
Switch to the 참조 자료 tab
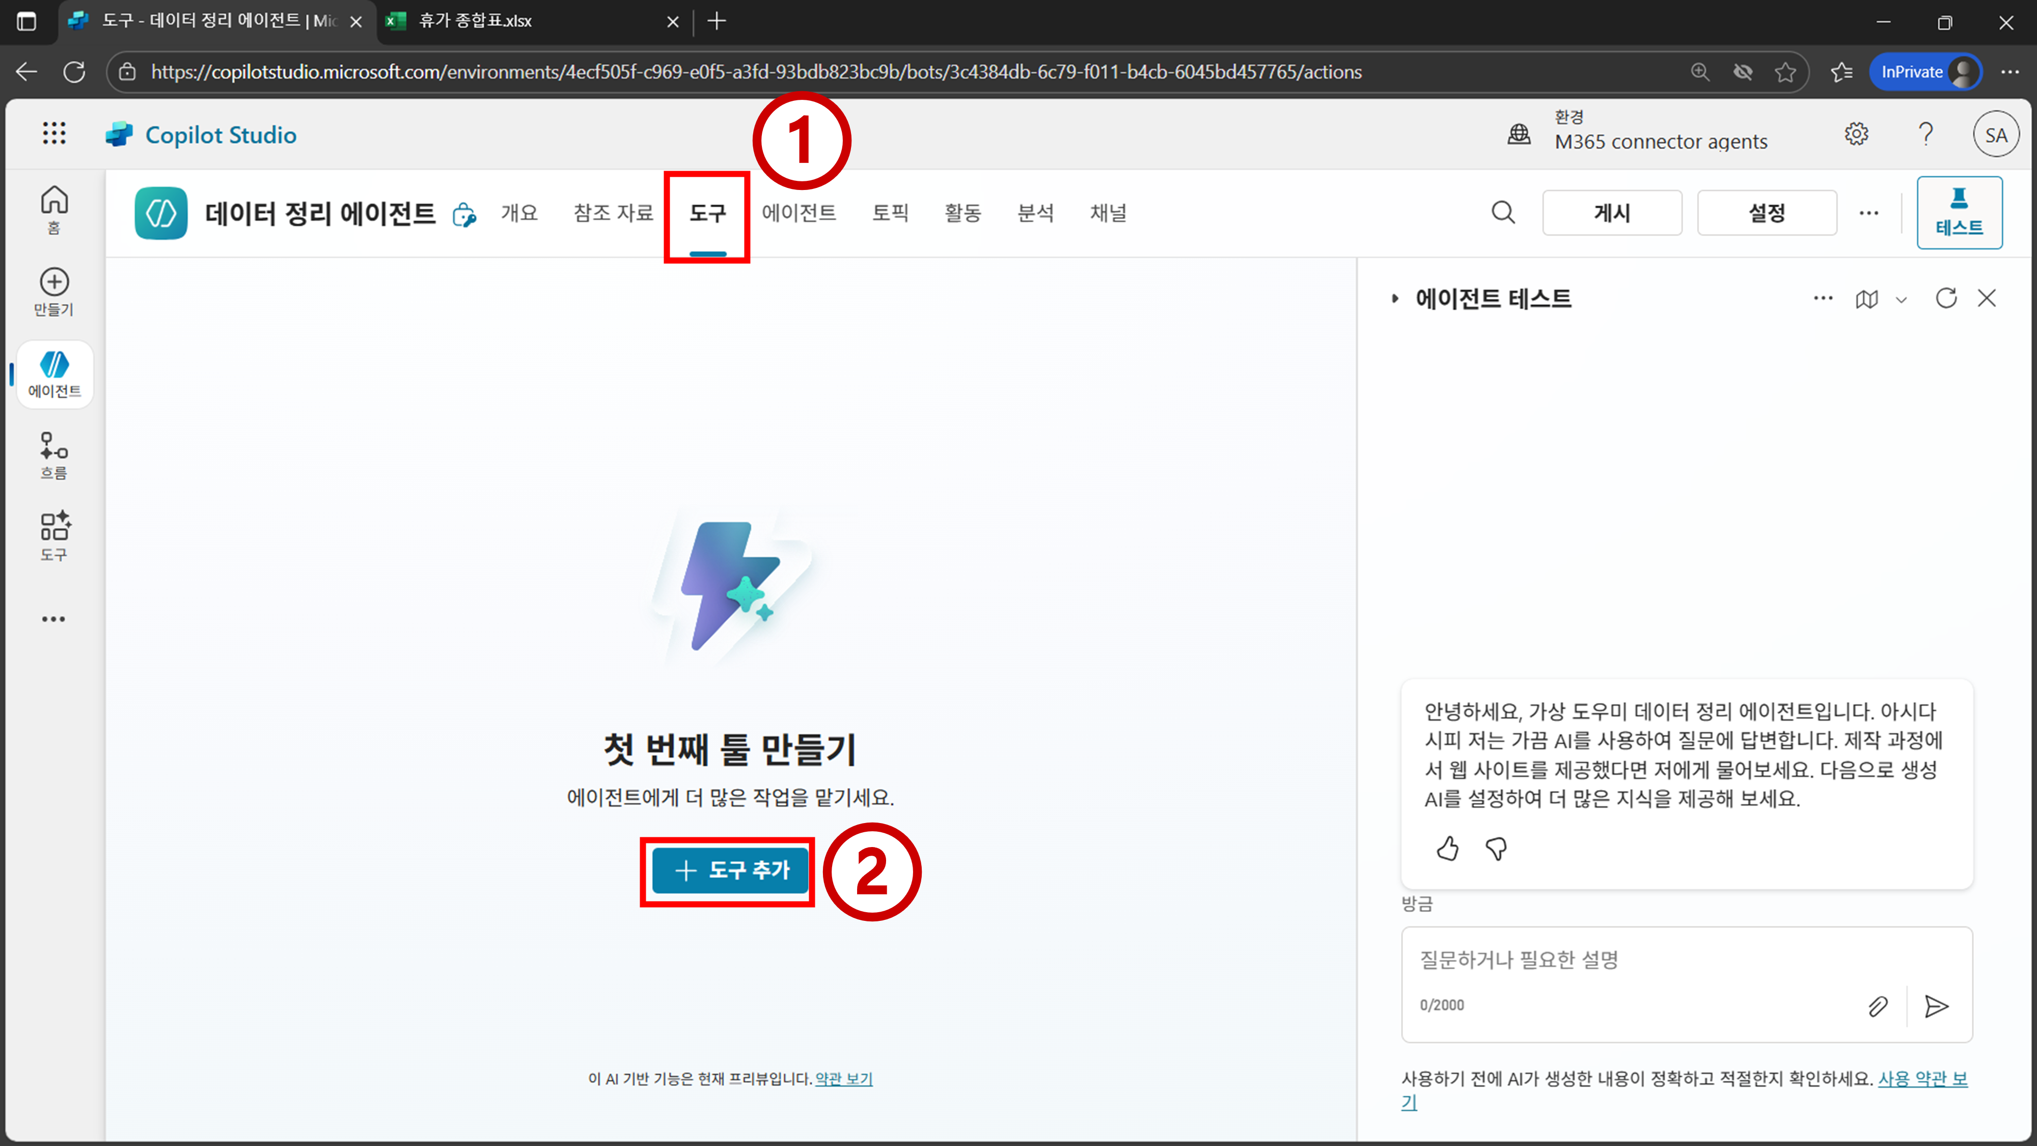(613, 213)
